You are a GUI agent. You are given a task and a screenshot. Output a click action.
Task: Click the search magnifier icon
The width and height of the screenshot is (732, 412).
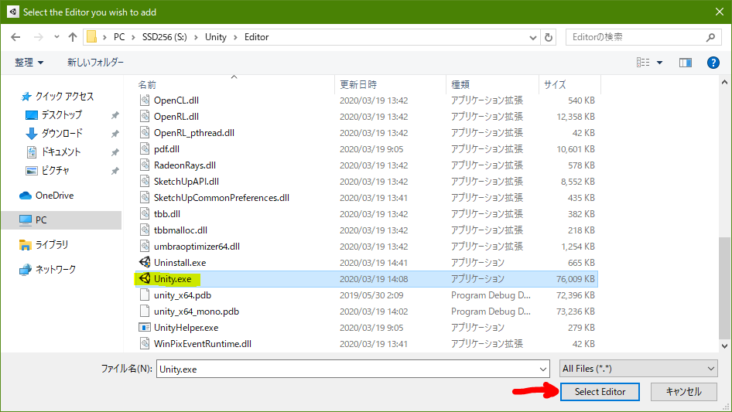point(710,37)
